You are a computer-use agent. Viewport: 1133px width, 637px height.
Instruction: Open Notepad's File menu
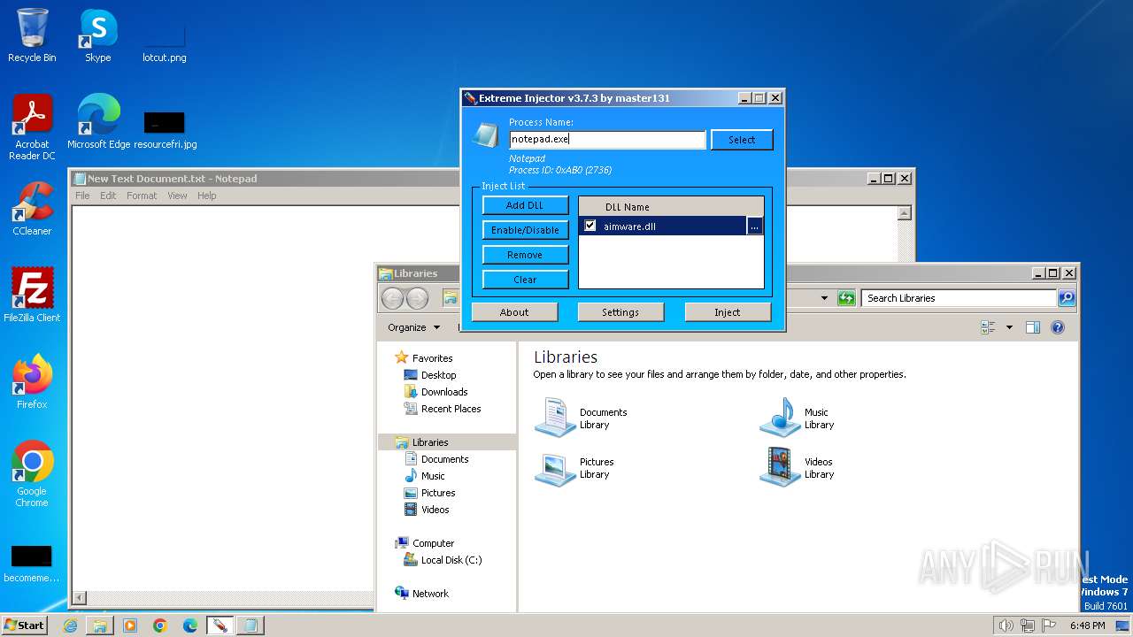(82, 196)
